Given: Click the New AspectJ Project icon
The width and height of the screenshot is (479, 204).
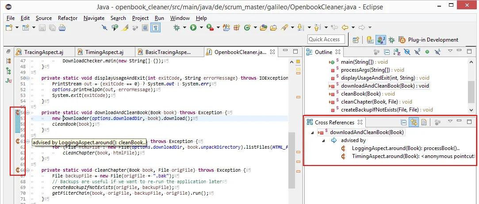Looking at the screenshot, I should (x=226, y=28).
